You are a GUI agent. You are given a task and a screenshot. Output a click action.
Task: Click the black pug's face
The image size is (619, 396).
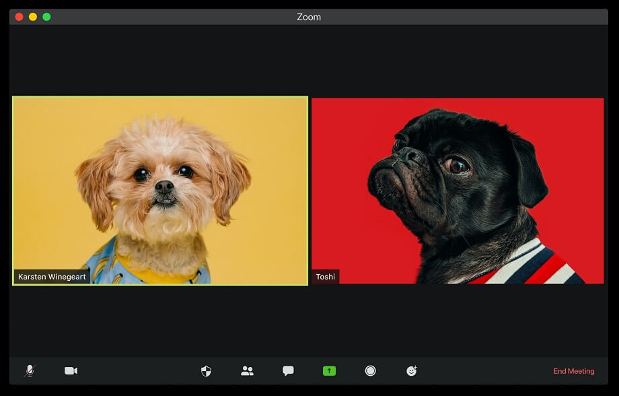coord(431,168)
